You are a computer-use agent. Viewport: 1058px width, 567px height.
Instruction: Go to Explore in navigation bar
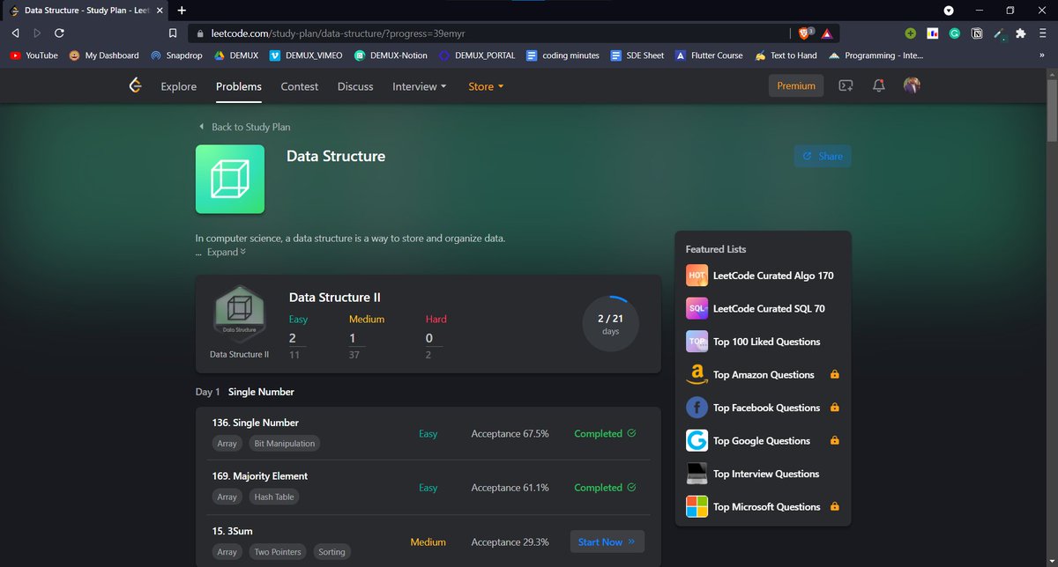(x=179, y=86)
